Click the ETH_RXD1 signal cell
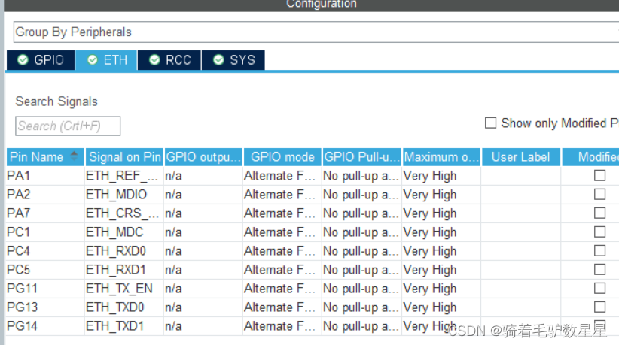The width and height of the screenshot is (619, 345). (124, 270)
